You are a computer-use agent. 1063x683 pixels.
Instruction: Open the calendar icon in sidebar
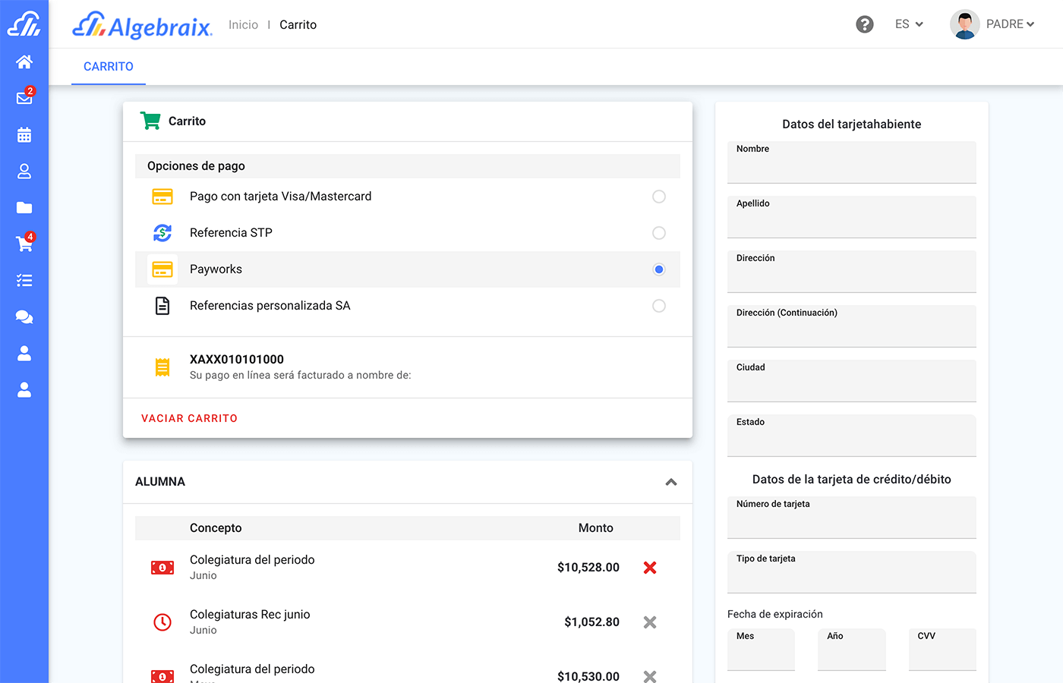pyautogui.click(x=24, y=135)
